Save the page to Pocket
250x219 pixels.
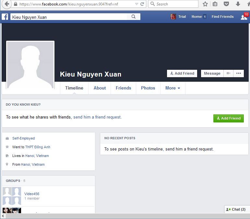(226, 4)
